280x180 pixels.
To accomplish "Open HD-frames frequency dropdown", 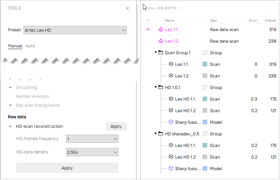I will pos(92,139).
